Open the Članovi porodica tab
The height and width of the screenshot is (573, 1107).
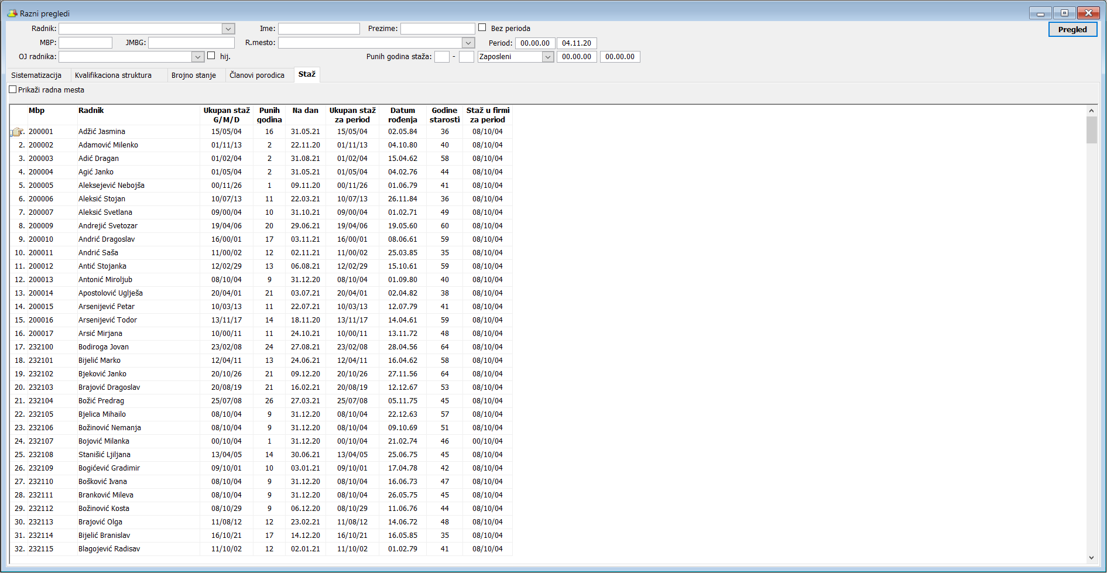coord(257,76)
